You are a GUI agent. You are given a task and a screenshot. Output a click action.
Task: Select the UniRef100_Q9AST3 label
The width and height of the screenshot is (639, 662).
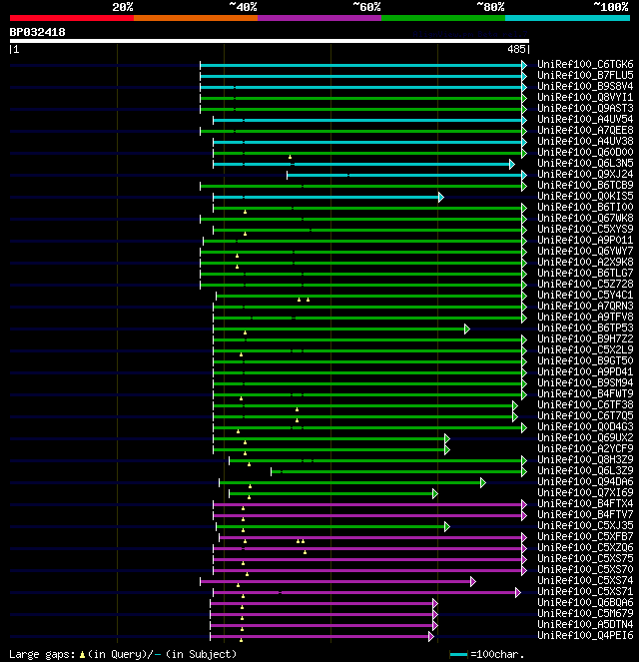click(x=585, y=108)
